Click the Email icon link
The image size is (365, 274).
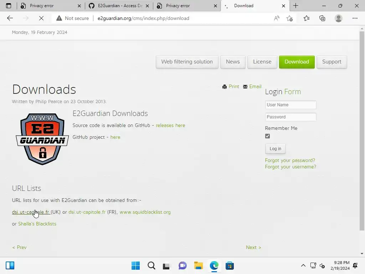[x=252, y=86]
